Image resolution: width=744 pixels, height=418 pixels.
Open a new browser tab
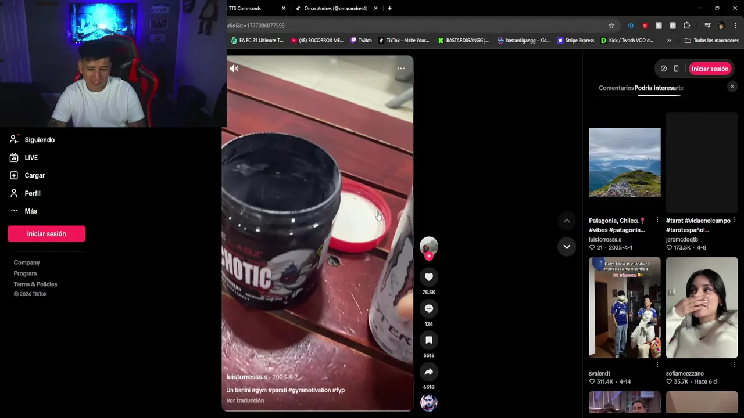tap(389, 8)
